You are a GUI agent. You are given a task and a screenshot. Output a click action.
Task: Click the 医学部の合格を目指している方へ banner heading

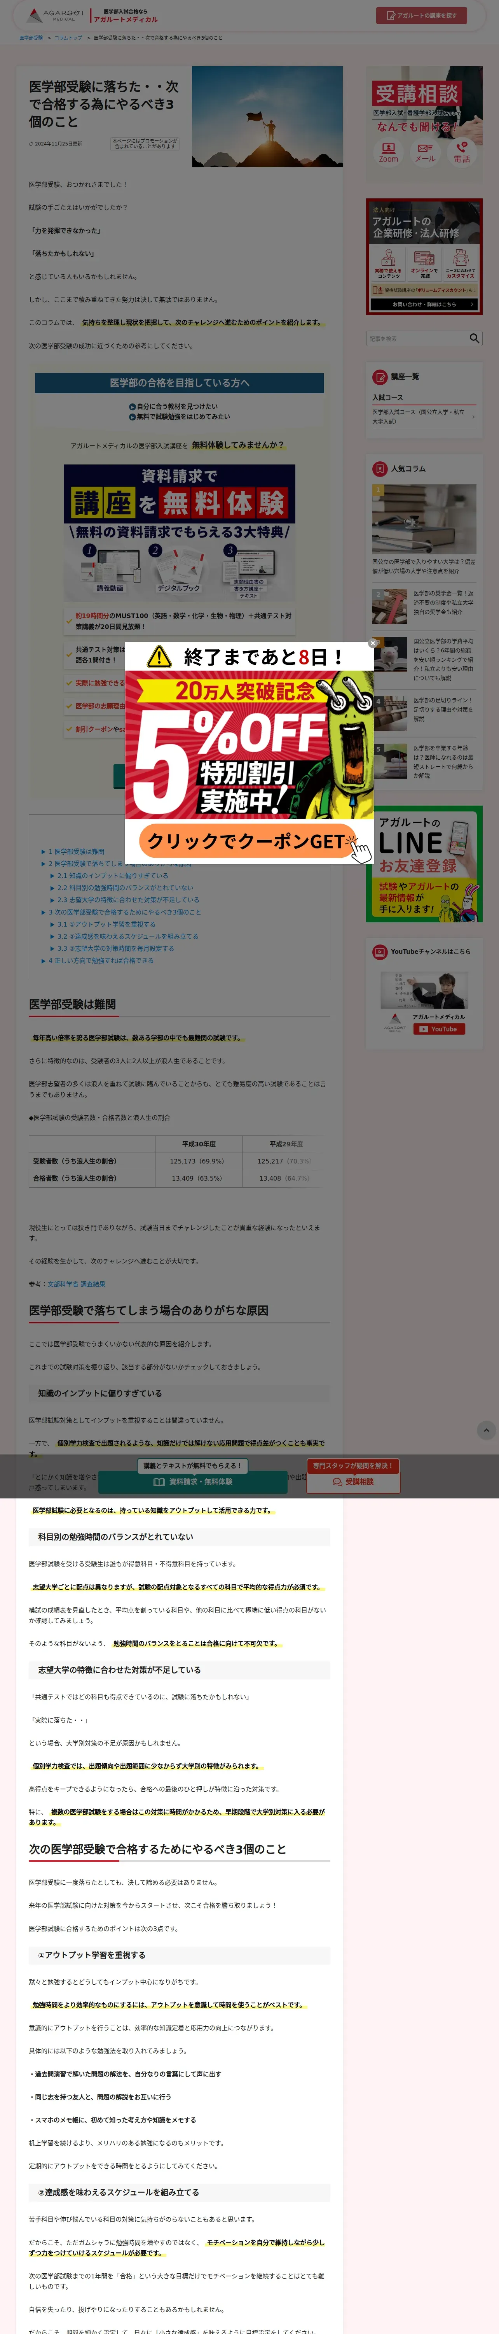pyautogui.click(x=179, y=383)
